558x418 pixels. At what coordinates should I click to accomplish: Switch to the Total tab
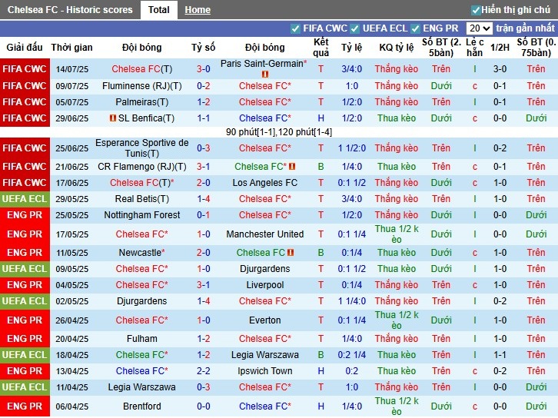[159, 10]
